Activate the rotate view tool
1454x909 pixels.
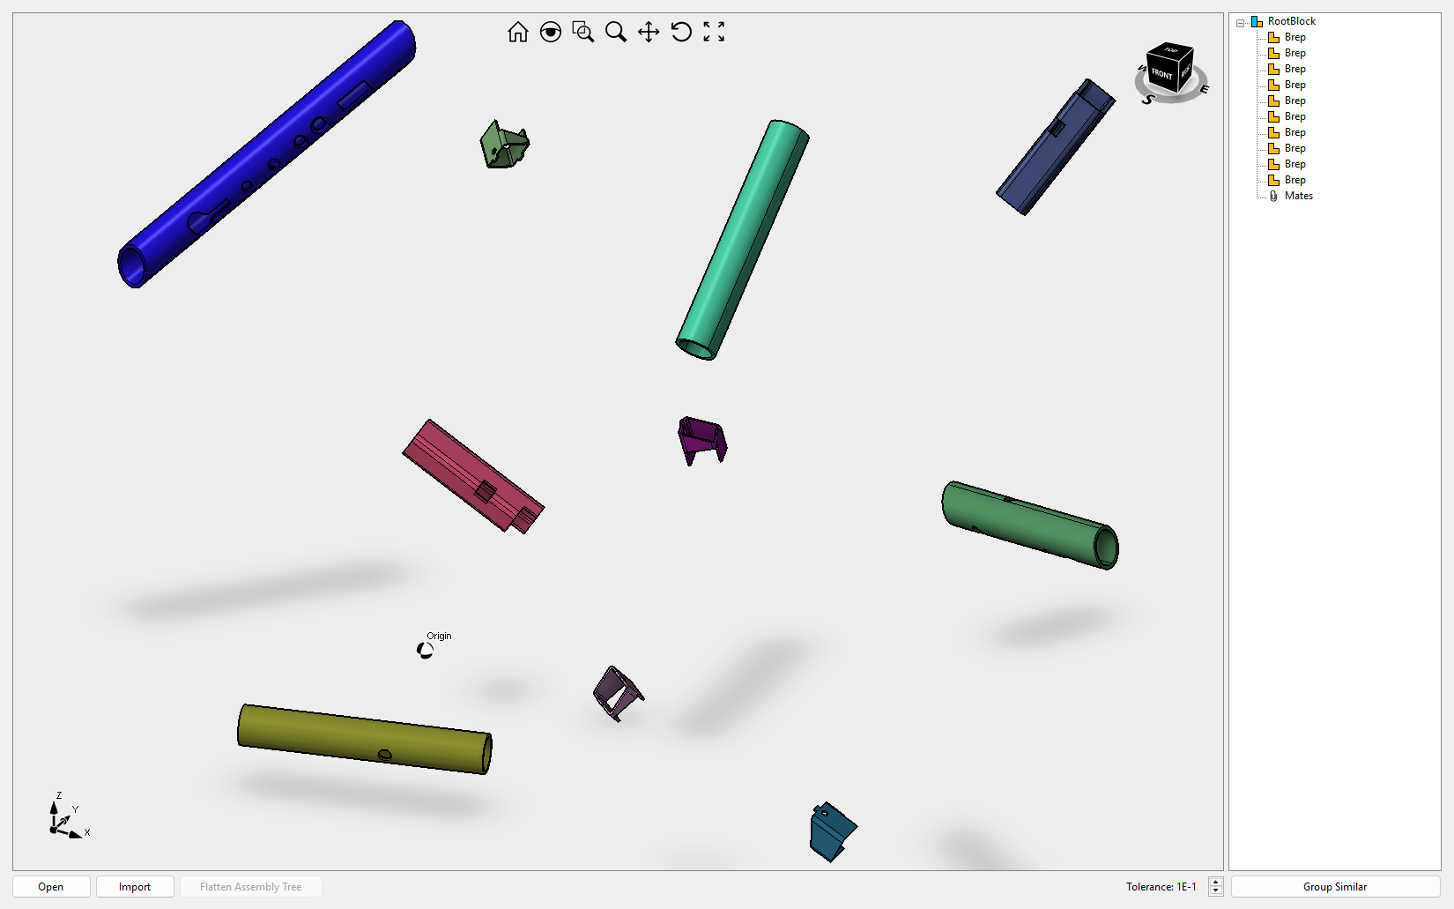(x=681, y=33)
